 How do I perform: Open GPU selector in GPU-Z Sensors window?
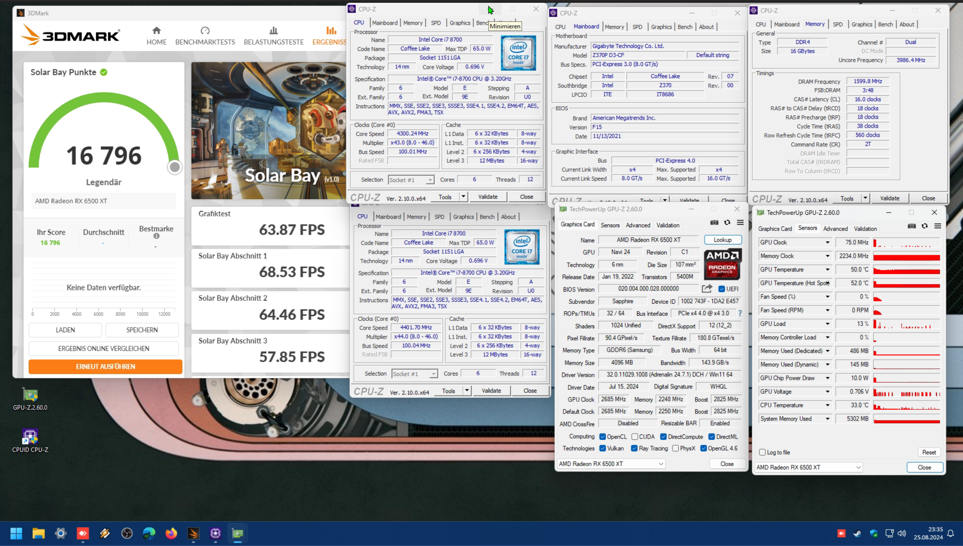[809, 467]
